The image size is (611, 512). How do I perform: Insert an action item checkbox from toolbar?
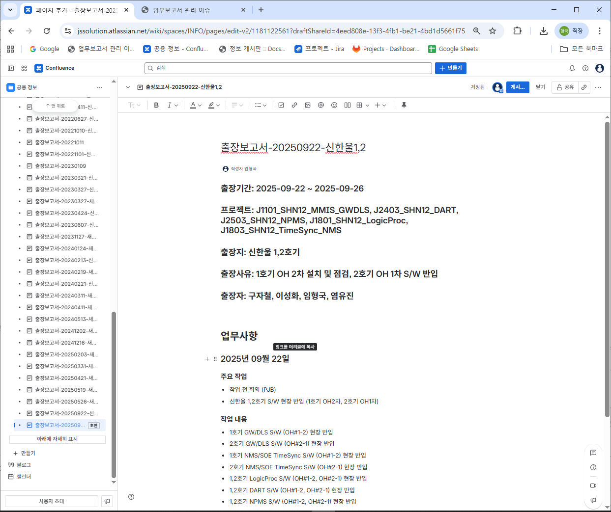point(281,105)
